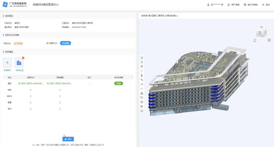Open 用户信息 in the top bar
The height and width of the screenshot is (147, 274).
233,5
